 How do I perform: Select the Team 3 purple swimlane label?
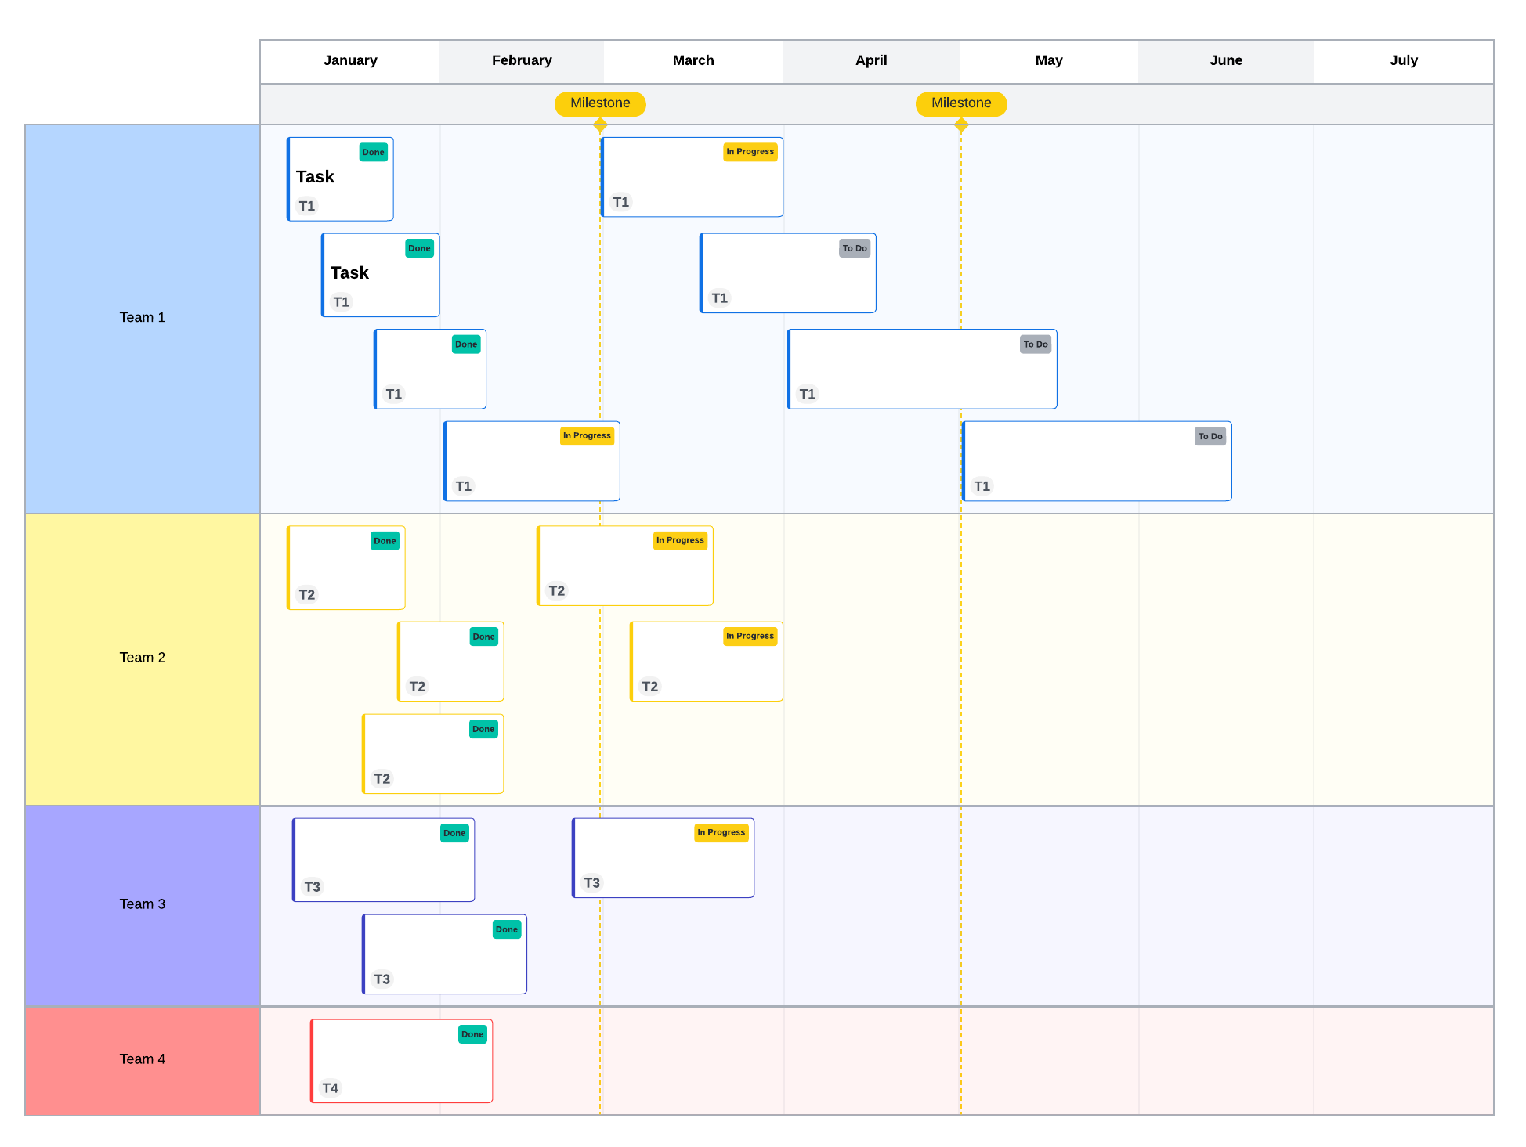tap(143, 904)
